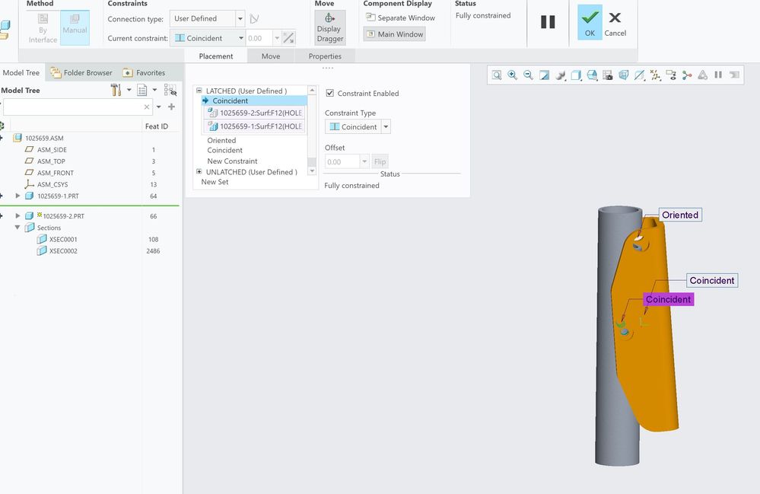Click the Zoom Out magnifier icon
Viewport: 760px width, 494px height.
pyautogui.click(x=528, y=75)
